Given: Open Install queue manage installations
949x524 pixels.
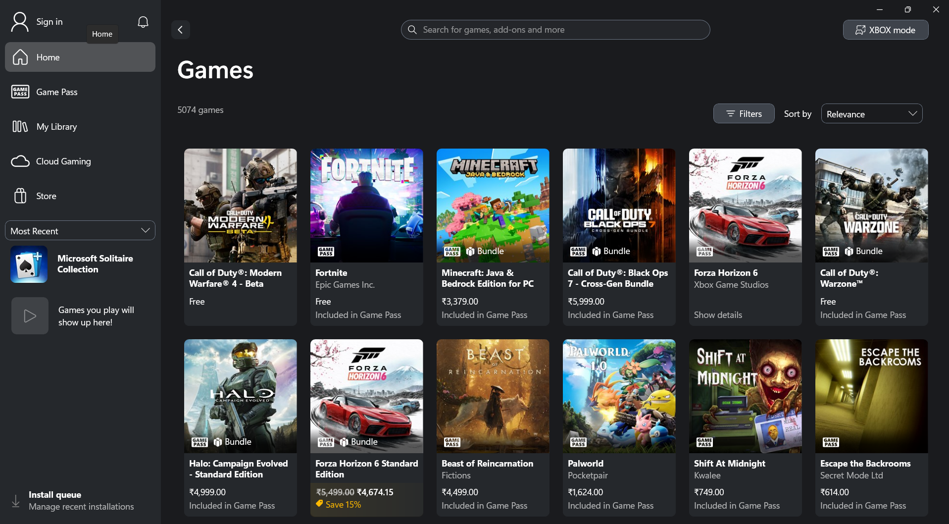Looking at the screenshot, I should (81, 501).
